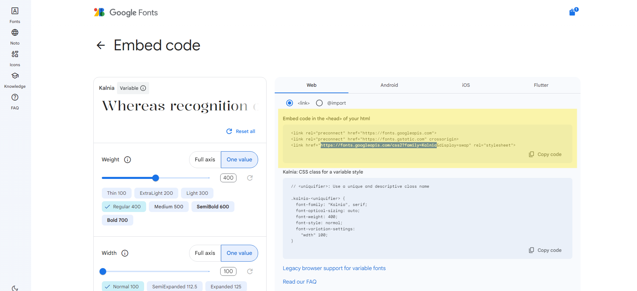Click the Google Fonts logo
The image size is (637, 291).
(126, 12)
